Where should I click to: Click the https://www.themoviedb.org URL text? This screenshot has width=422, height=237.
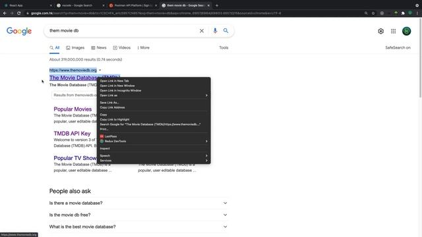pyautogui.click(x=73, y=70)
